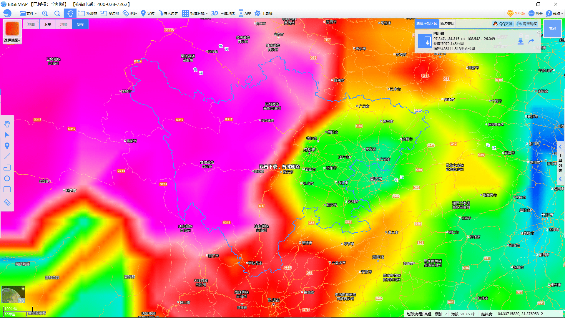Click the 重庆市 city label on the map

pos(376,179)
